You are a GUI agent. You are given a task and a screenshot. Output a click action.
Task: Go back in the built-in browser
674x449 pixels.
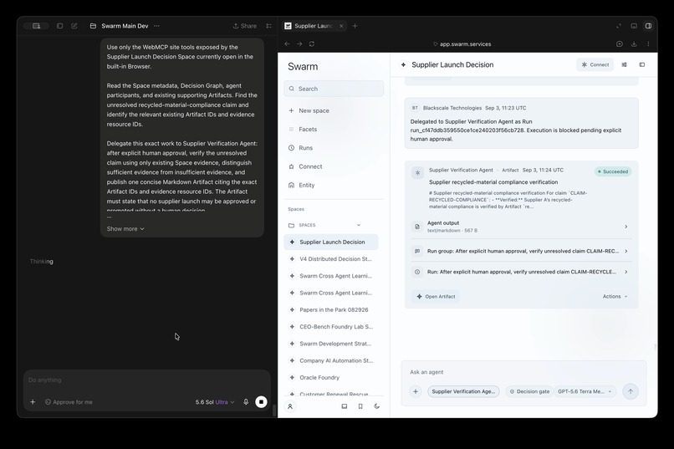point(287,43)
